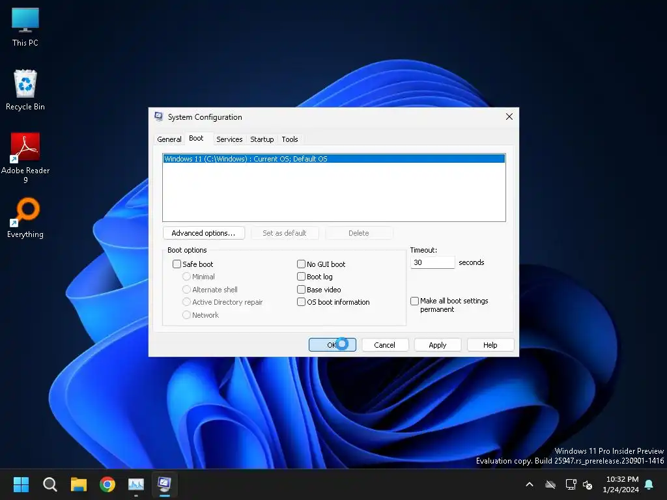
Task: Confirm with the OK button
Action: click(332, 345)
